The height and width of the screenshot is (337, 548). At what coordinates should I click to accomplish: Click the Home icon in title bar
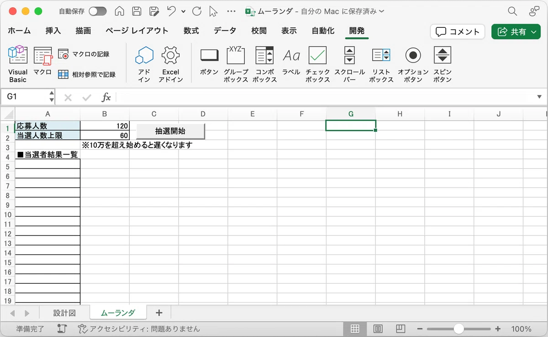119,11
